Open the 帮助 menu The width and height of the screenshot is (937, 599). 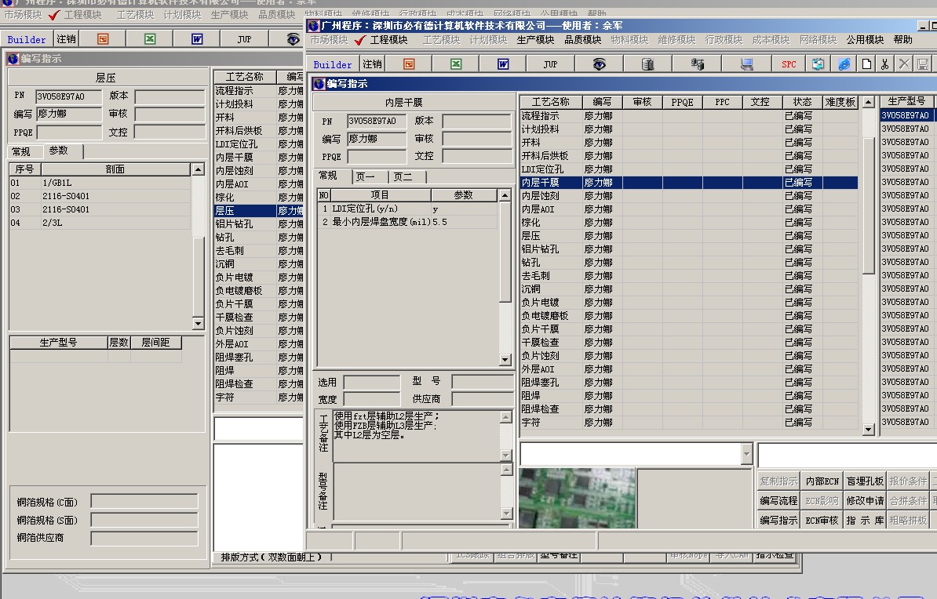tap(903, 40)
